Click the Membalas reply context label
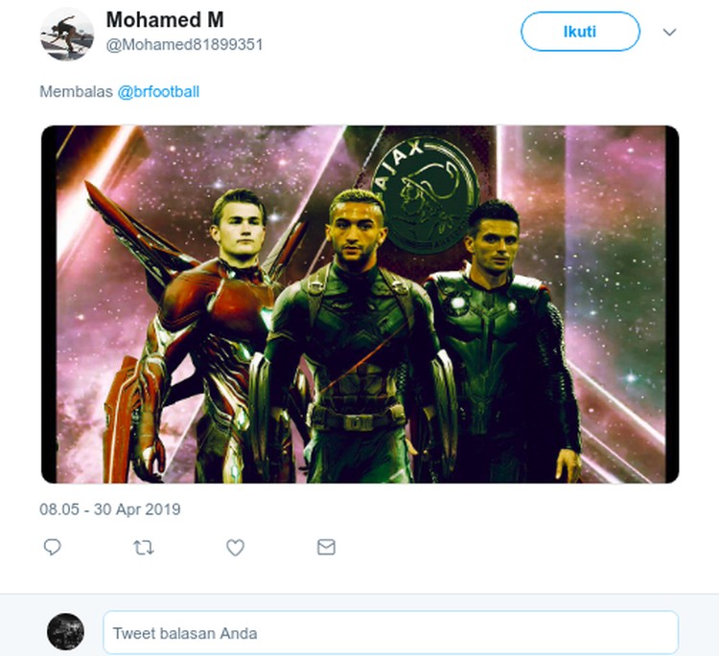This screenshot has height=656, width=719. [76, 92]
